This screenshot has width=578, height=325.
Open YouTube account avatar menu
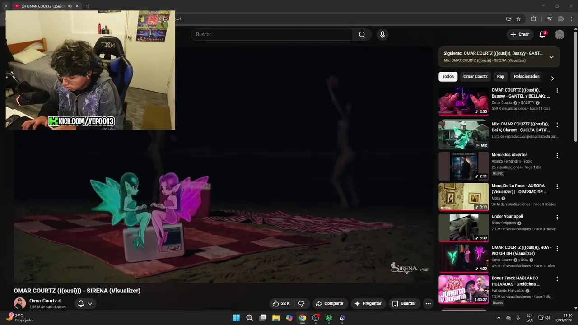pos(559,35)
